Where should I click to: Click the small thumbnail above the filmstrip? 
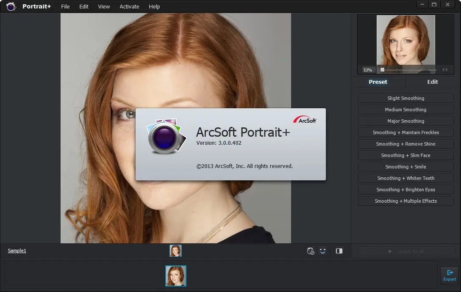click(176, 251)
